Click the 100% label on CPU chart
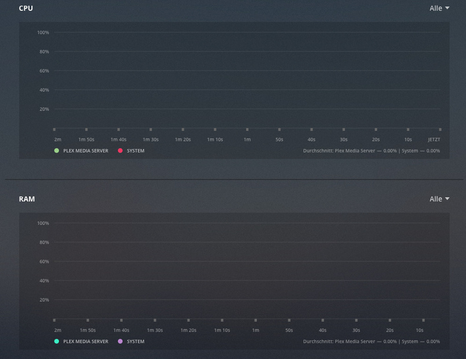This screenshot has width=466, height=359. click(x=43, y=32)
